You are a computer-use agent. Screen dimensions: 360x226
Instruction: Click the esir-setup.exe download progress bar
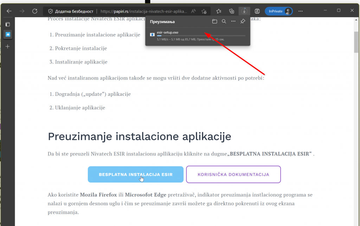[201, 36]
